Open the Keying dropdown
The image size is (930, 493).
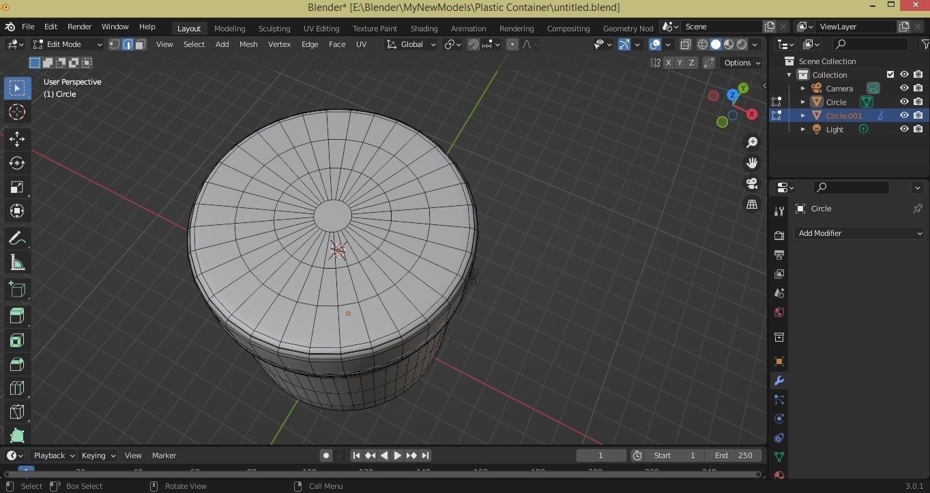tap(98, 455)
